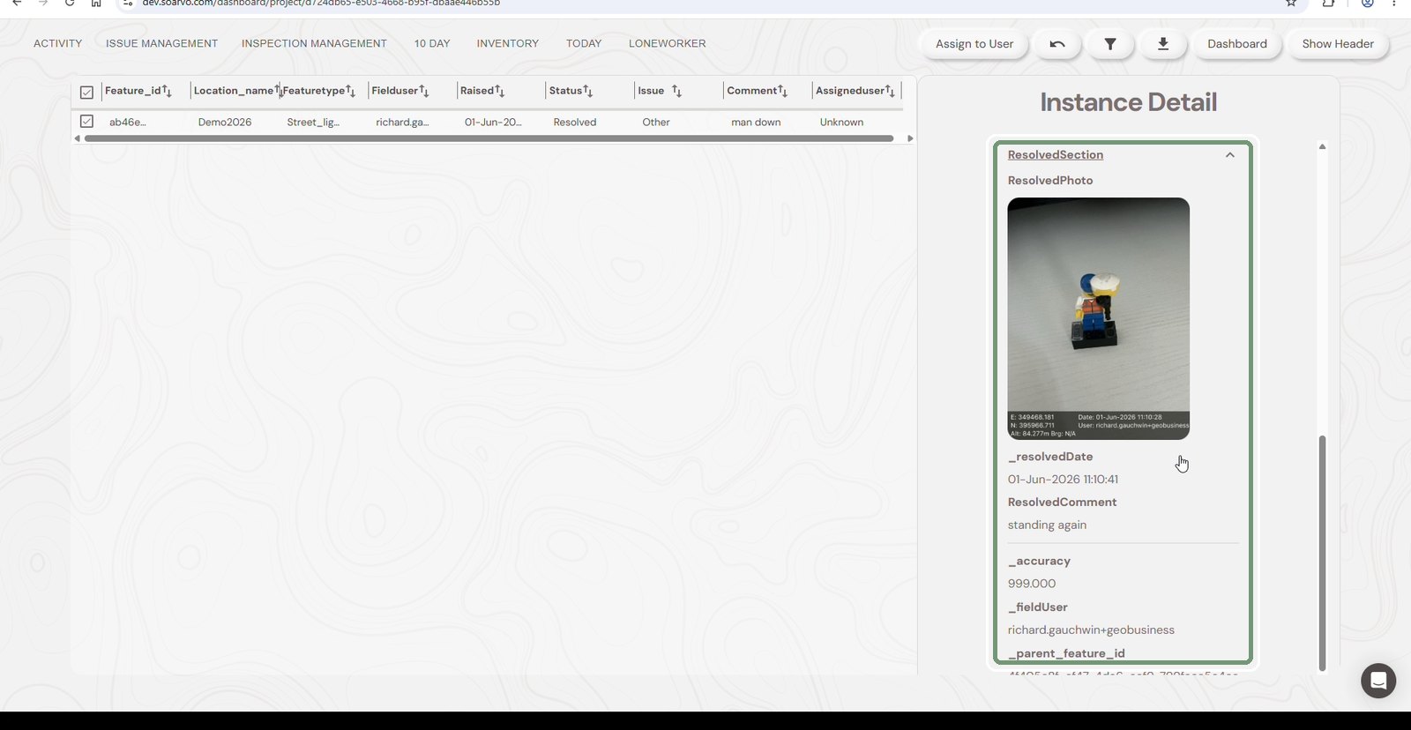Switch to LONEWORKER tab
The width and height of the screenshot is (1411, 730).
coord(667,43)
